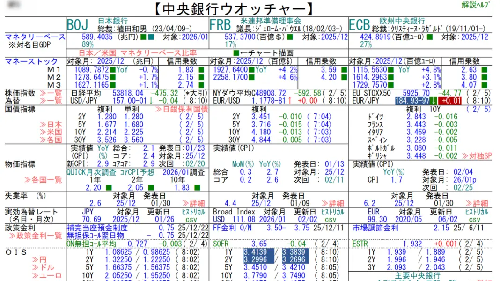Open 主要中央銀行 heading under ECB column
This screenshot has width=500, height=281.
click(418, 275)
